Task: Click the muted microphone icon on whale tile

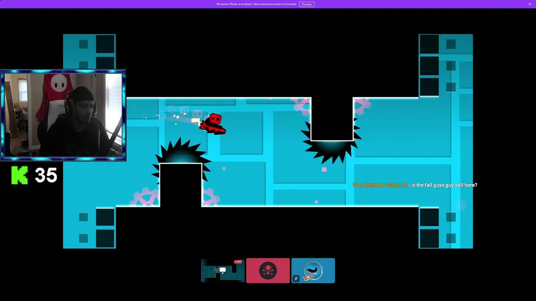Action: coord(296,279)
